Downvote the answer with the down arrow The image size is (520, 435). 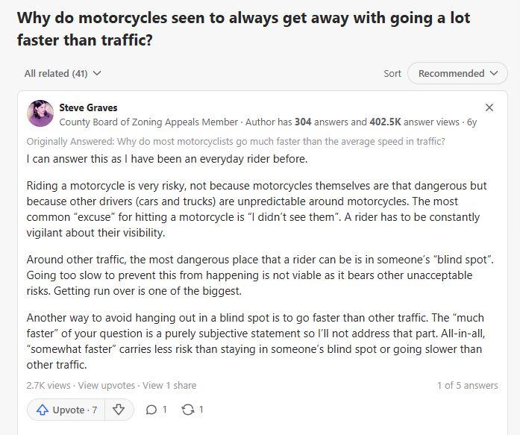pos(118,410)
